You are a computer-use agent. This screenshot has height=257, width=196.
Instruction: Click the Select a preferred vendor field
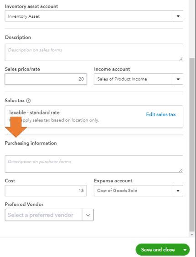coord(43,215)
